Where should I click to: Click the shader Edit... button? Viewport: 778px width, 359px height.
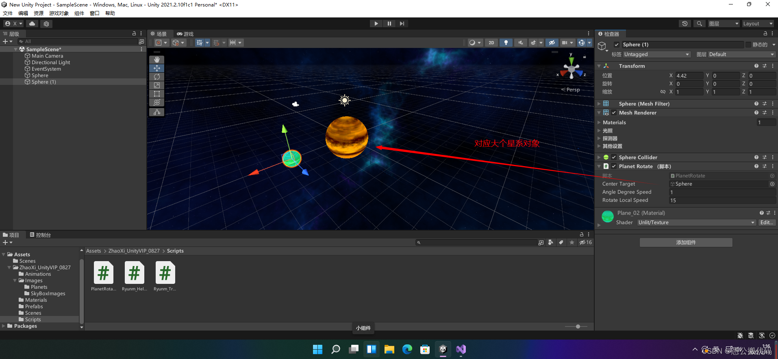tap(767, 223)
